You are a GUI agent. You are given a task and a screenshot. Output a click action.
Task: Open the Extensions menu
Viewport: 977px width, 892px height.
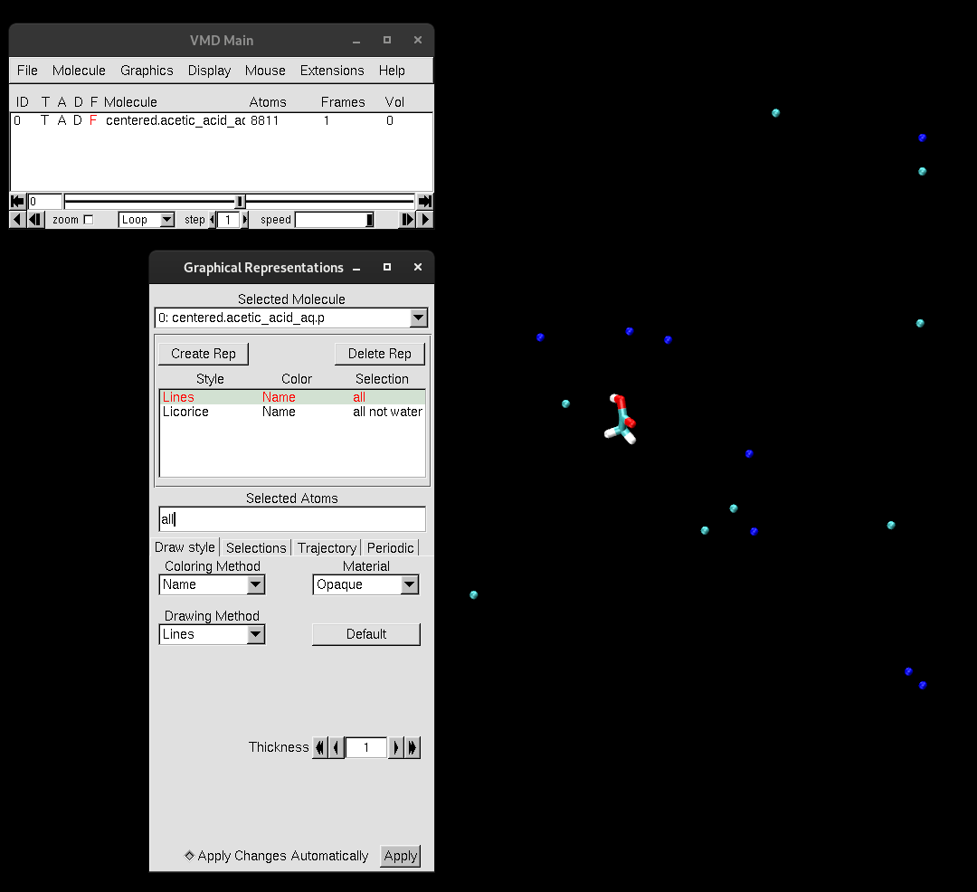(x=332, y=71)
